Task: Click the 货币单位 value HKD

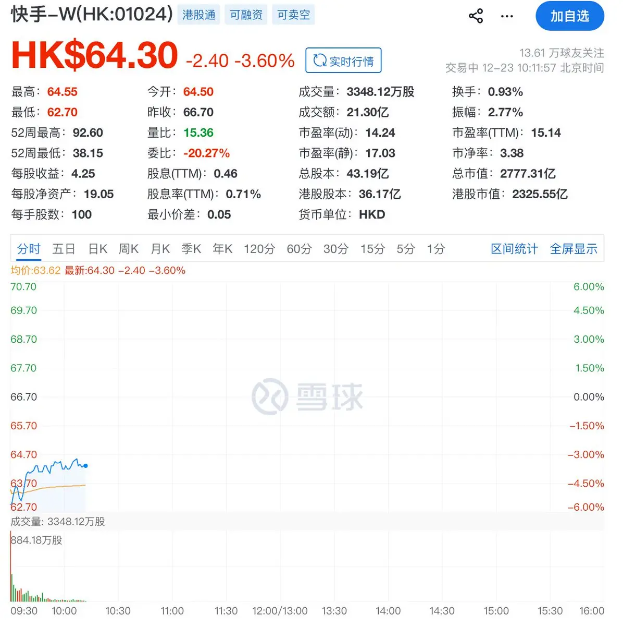Action: coord(372,214)
